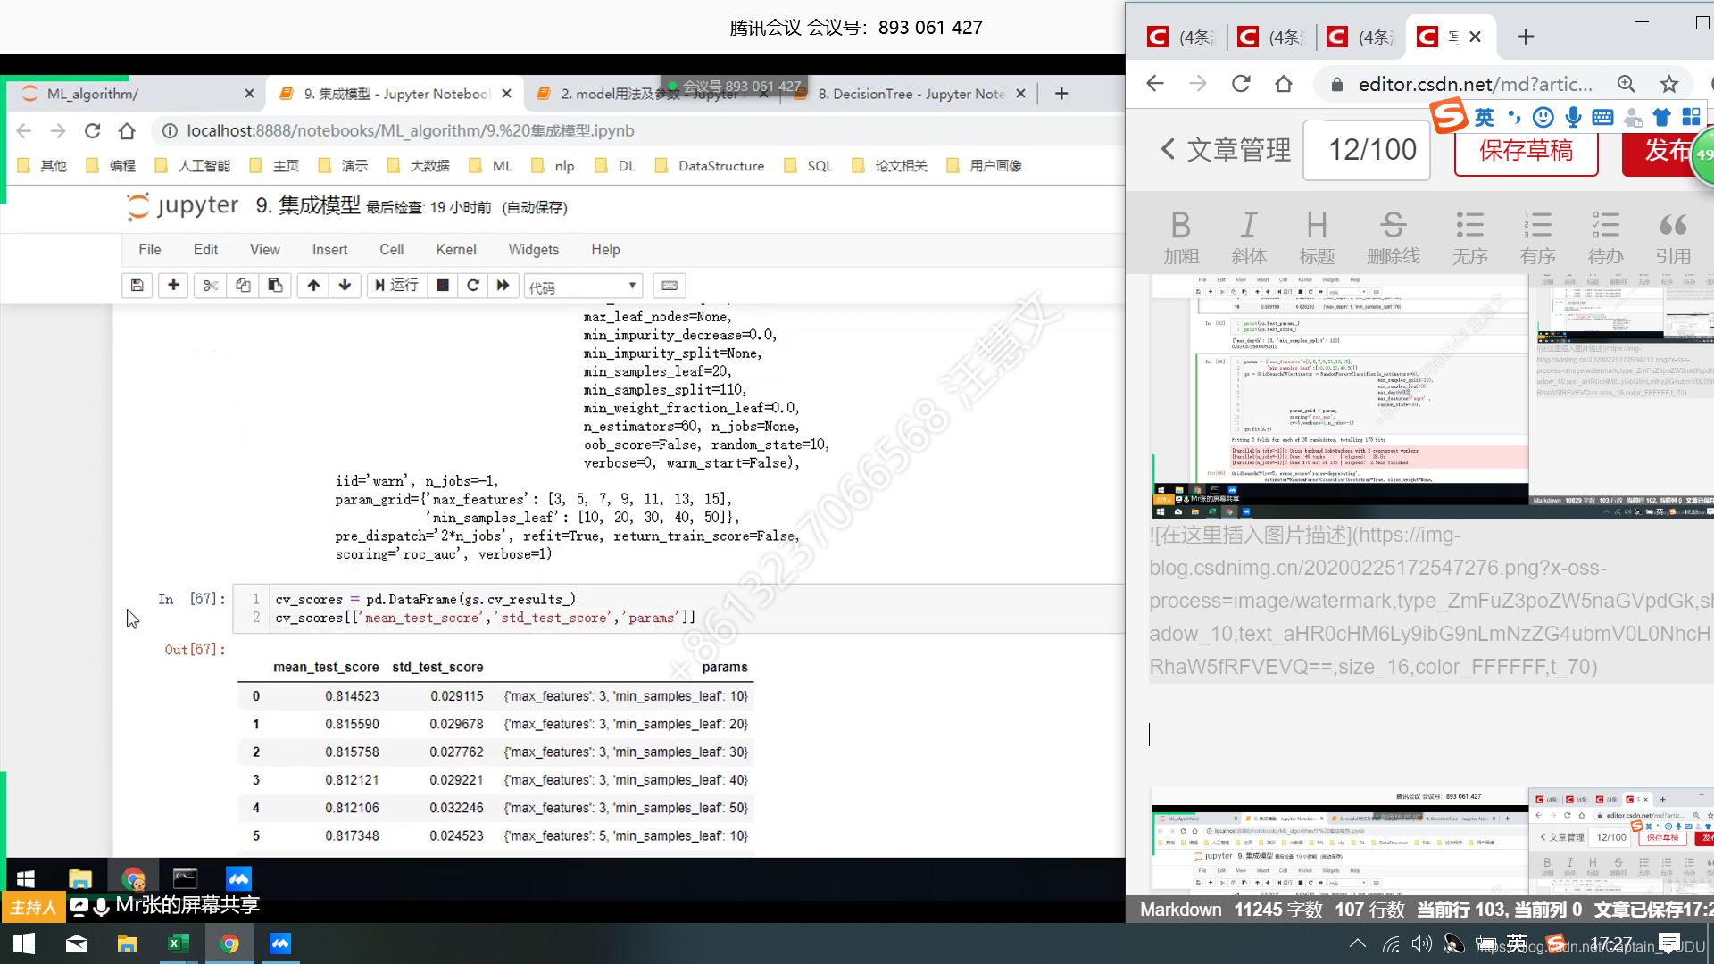Apply italic 斜体 in CSDN editor
Viewport: 1714px width, 964px height.
[x=1248, y=237]
